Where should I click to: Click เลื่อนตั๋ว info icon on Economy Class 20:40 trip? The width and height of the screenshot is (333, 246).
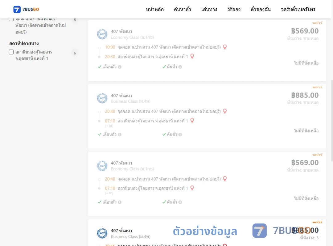[120, 202]
